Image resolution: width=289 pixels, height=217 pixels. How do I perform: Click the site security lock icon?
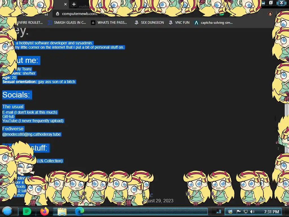pyautogui.click(x=58, y=14)
